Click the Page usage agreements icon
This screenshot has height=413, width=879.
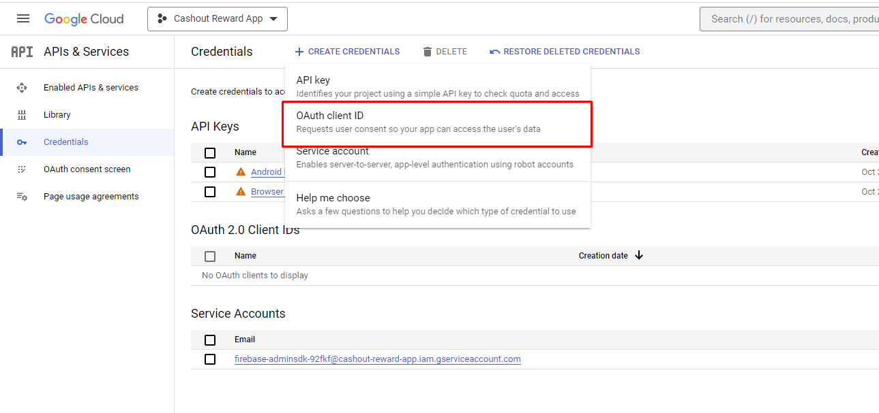(x=22, y=197)
